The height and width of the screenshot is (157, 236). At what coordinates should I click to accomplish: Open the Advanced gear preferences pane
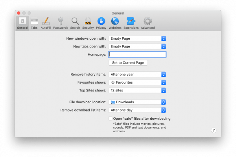click(x=147, y=23)
